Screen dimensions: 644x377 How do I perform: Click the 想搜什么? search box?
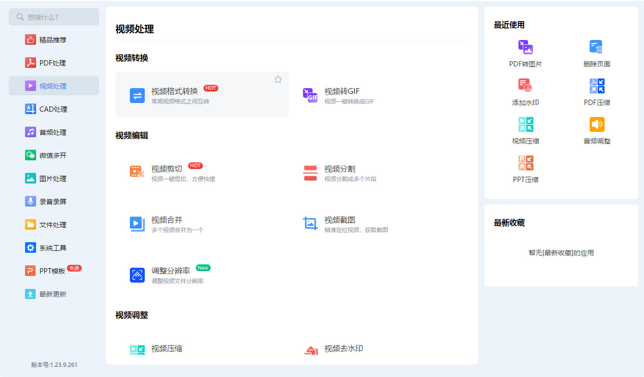tap(54, 17)
